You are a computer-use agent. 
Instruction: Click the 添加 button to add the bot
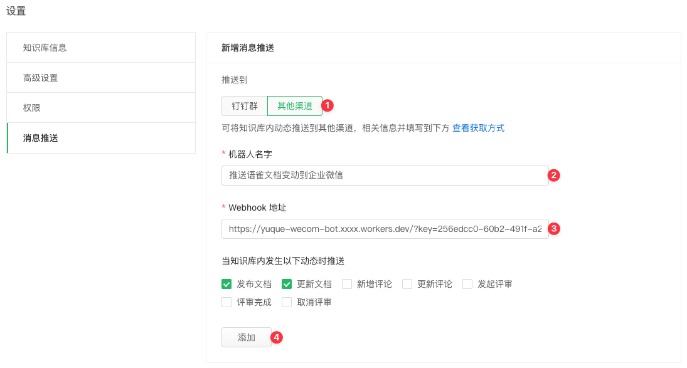tap(246, 337)
